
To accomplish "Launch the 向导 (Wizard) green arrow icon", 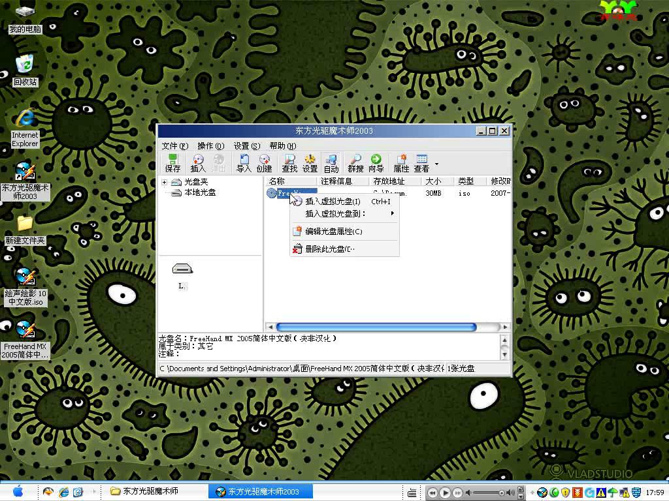I will (376, 164).
